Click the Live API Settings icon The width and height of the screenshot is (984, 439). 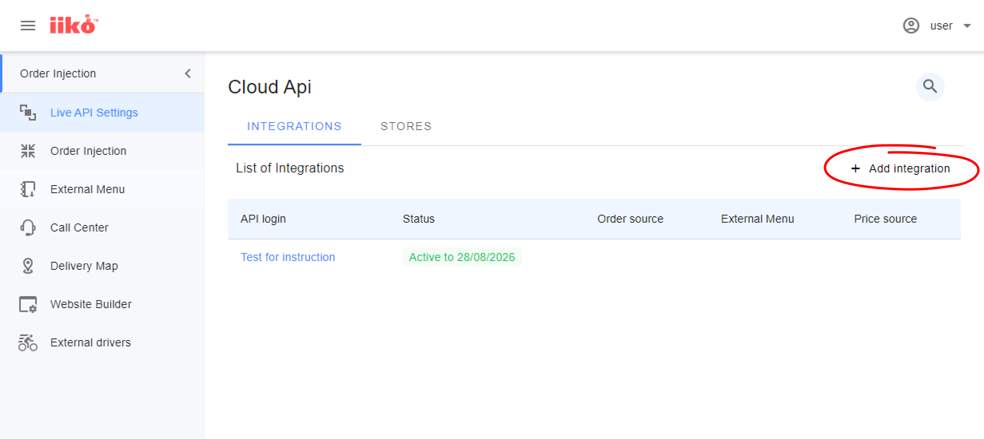click(28, 113)
